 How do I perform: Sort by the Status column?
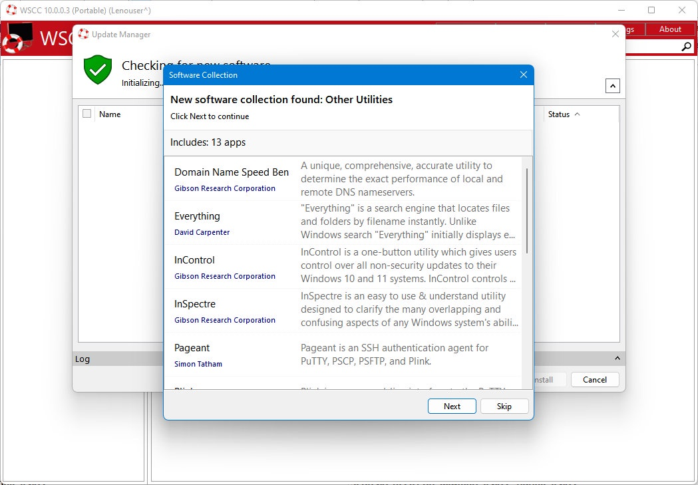[564, 114]
